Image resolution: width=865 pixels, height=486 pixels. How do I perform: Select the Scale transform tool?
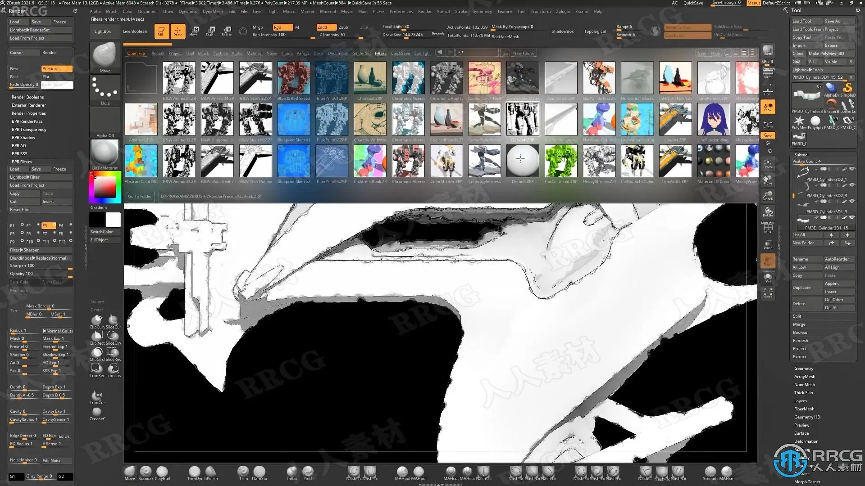pyautogui.click(x=210, y=31)
